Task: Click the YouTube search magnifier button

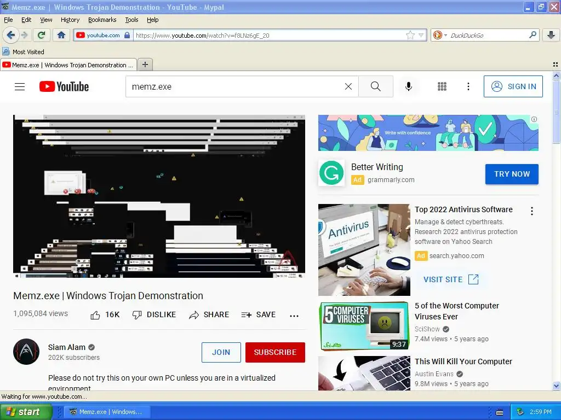Action: click(376, 86)
